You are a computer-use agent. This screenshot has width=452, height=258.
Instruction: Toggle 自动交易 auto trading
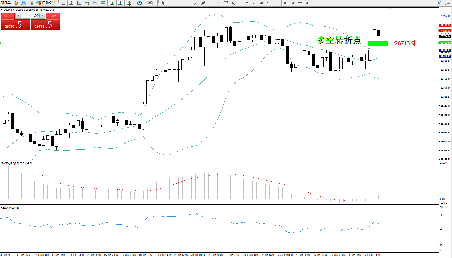tap(46, 3)
